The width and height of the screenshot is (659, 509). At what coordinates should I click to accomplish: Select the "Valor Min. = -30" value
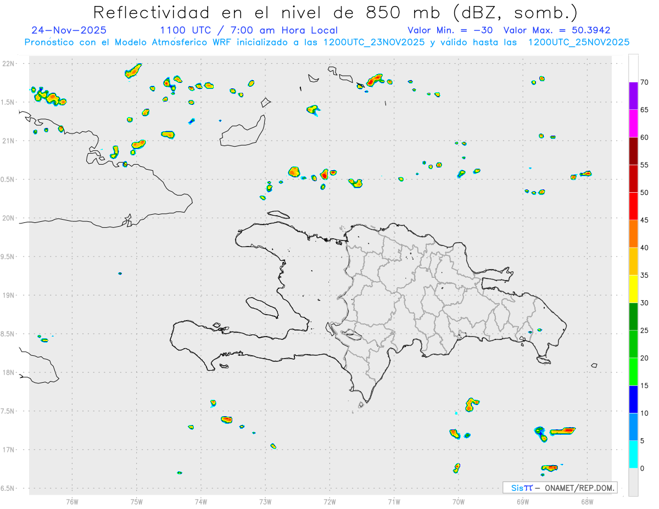click(450, 30)
